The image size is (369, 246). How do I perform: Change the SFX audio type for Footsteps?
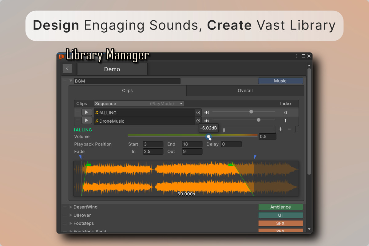[280, 224]
